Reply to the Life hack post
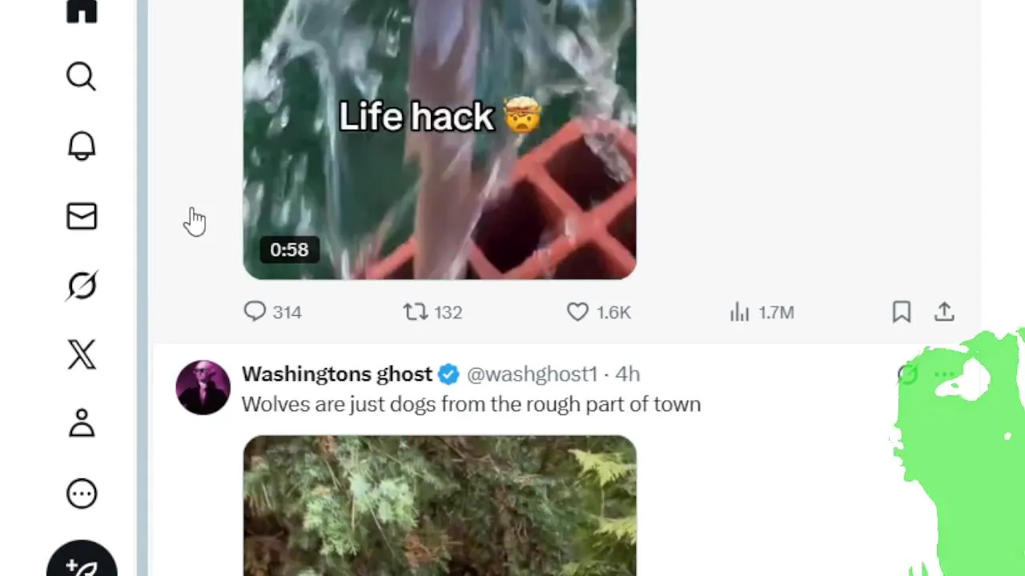This screenshot has height=576, width=1025. pos(272,312)
